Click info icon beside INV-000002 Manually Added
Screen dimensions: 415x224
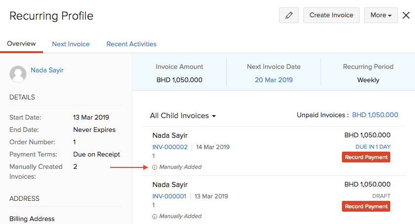(x=155, y=167)
